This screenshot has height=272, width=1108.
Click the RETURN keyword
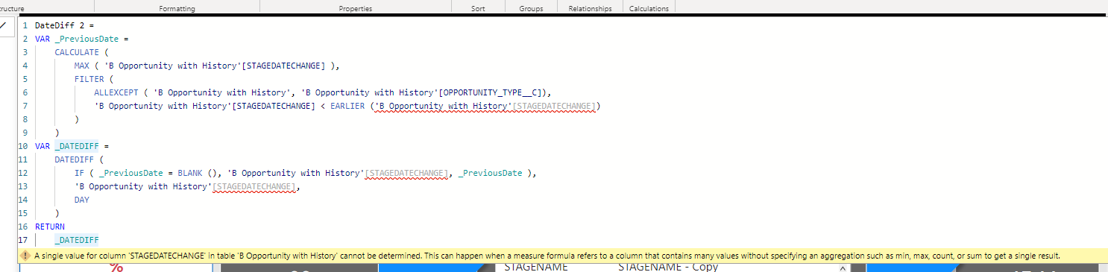pyautogui.click(x=50, y=227)
